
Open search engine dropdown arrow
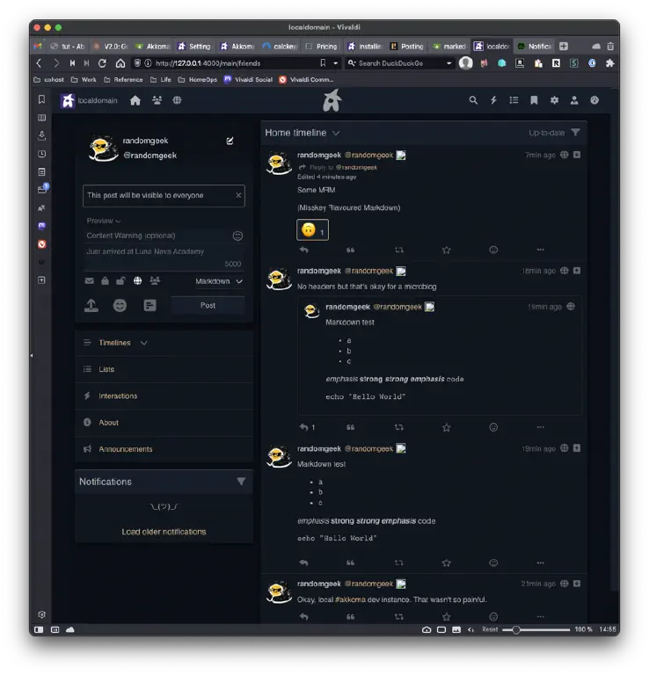point(449,63)
